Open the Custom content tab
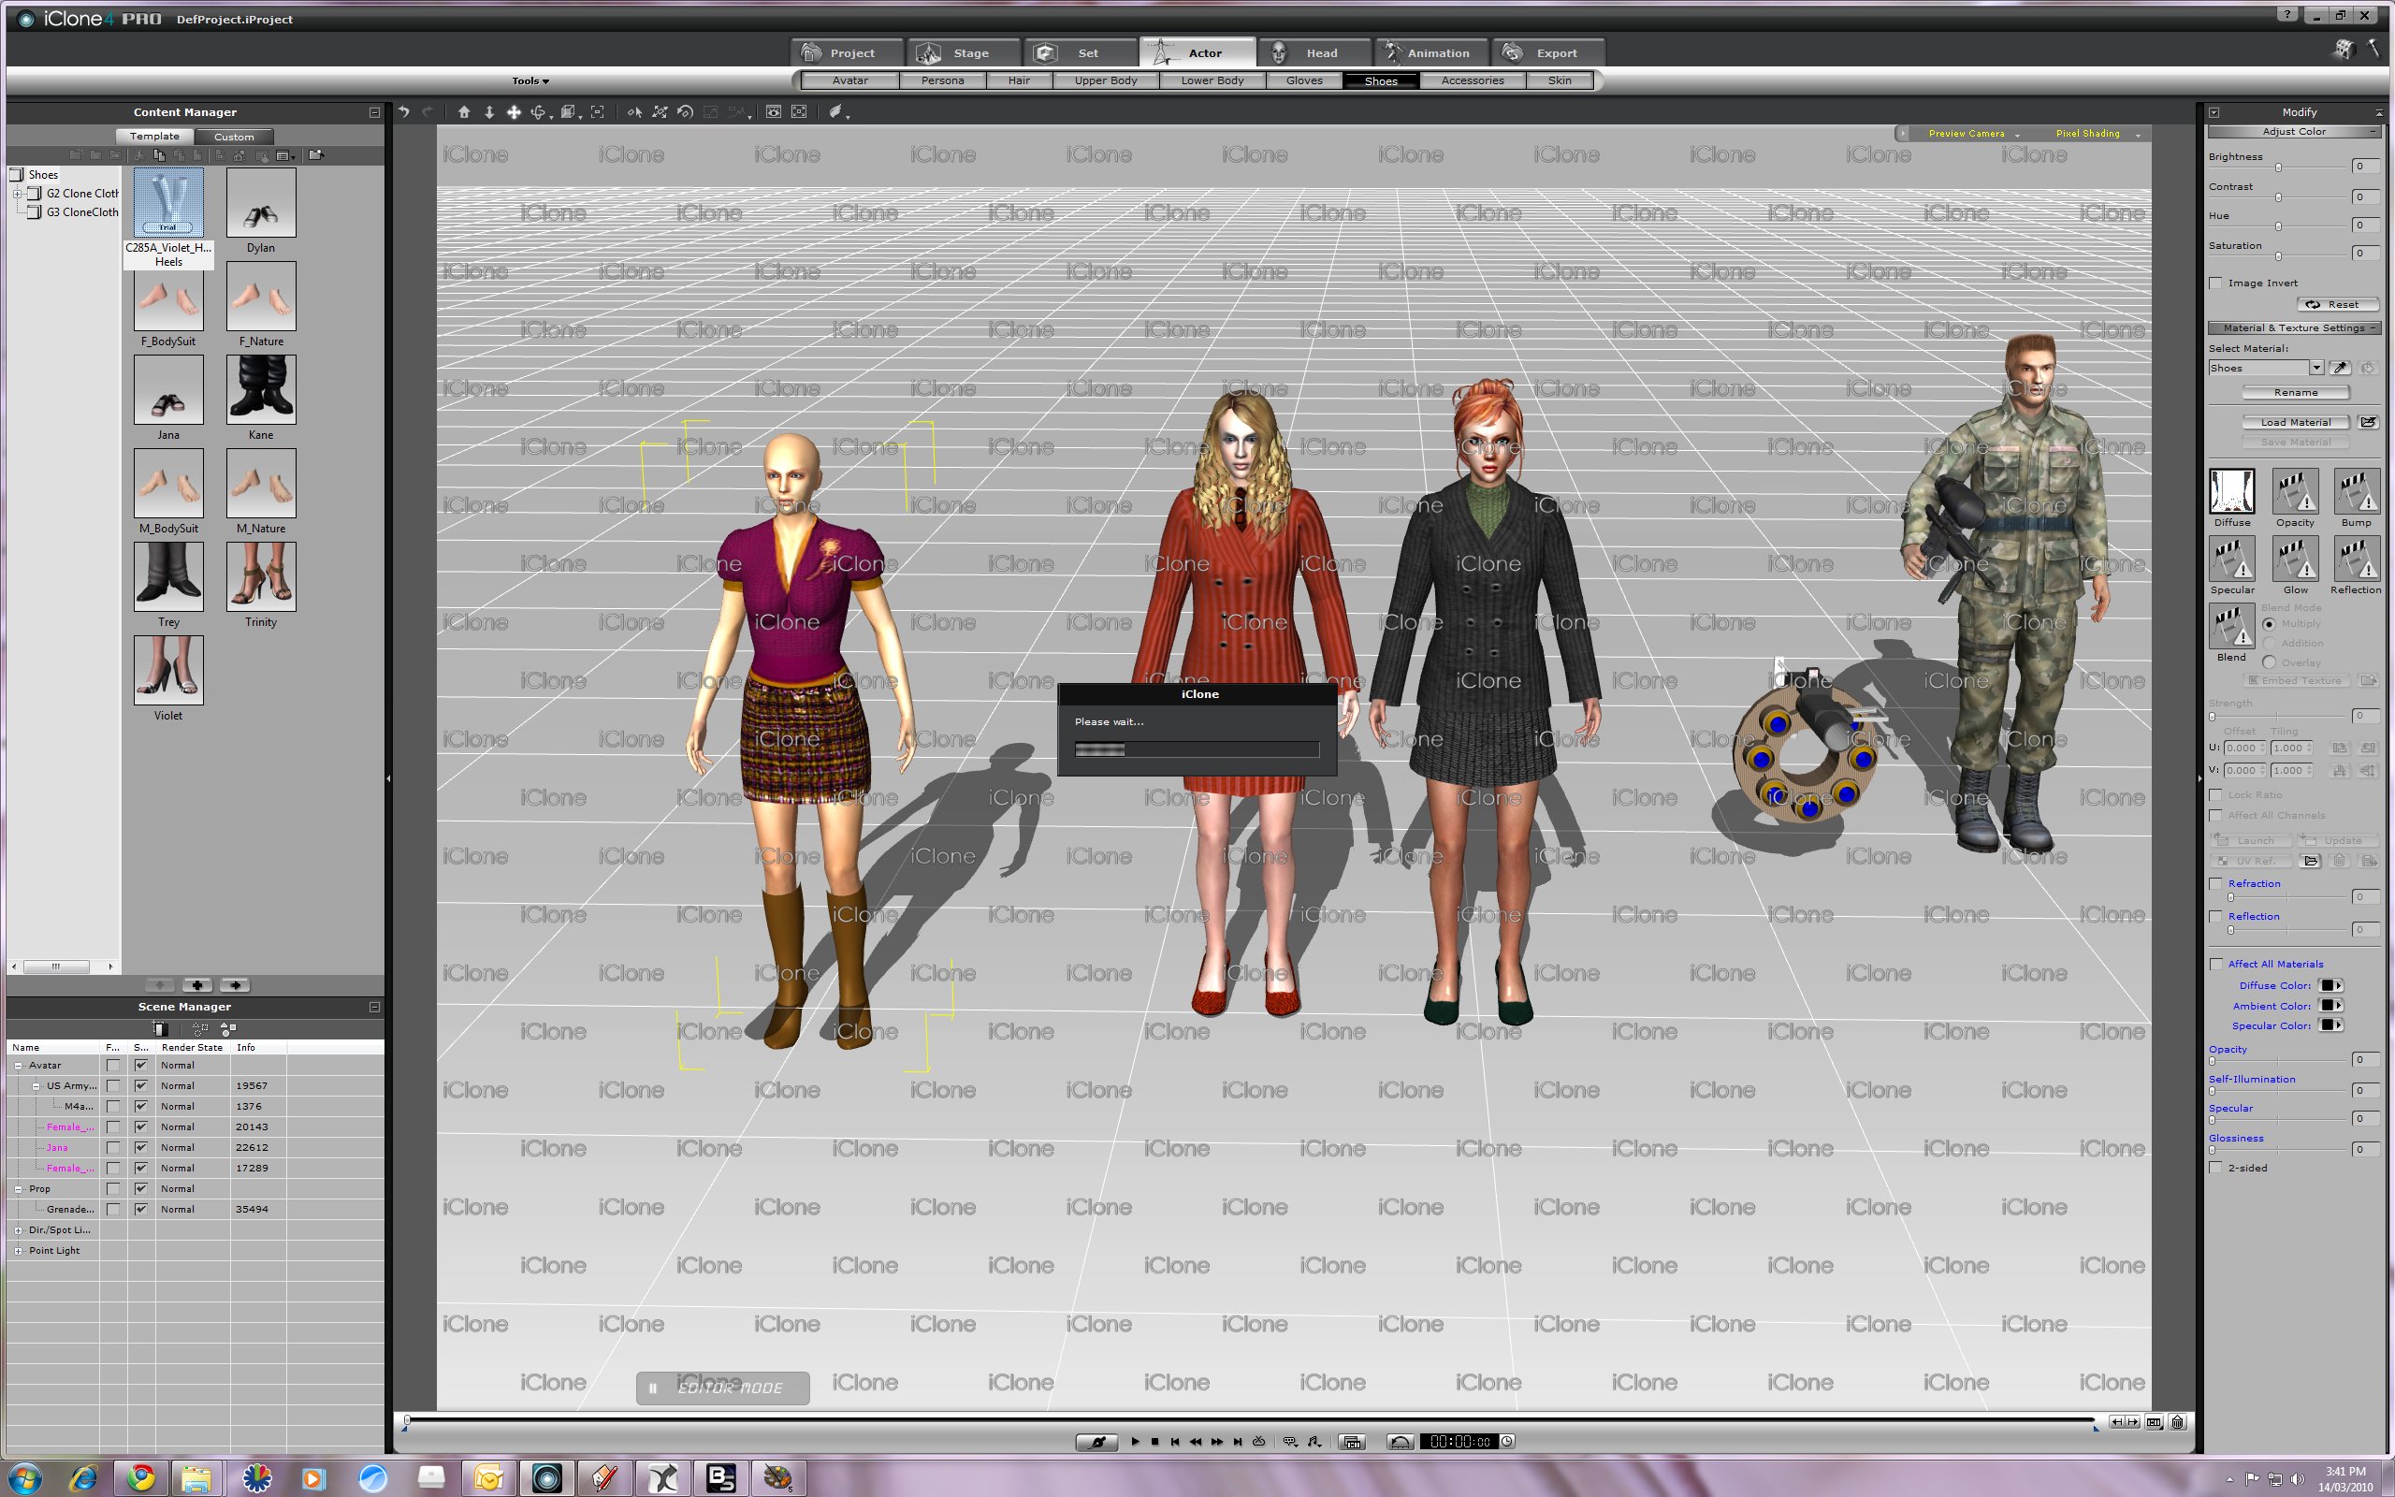Viewport: 2395px width, 1497px height. click(234, 137)
